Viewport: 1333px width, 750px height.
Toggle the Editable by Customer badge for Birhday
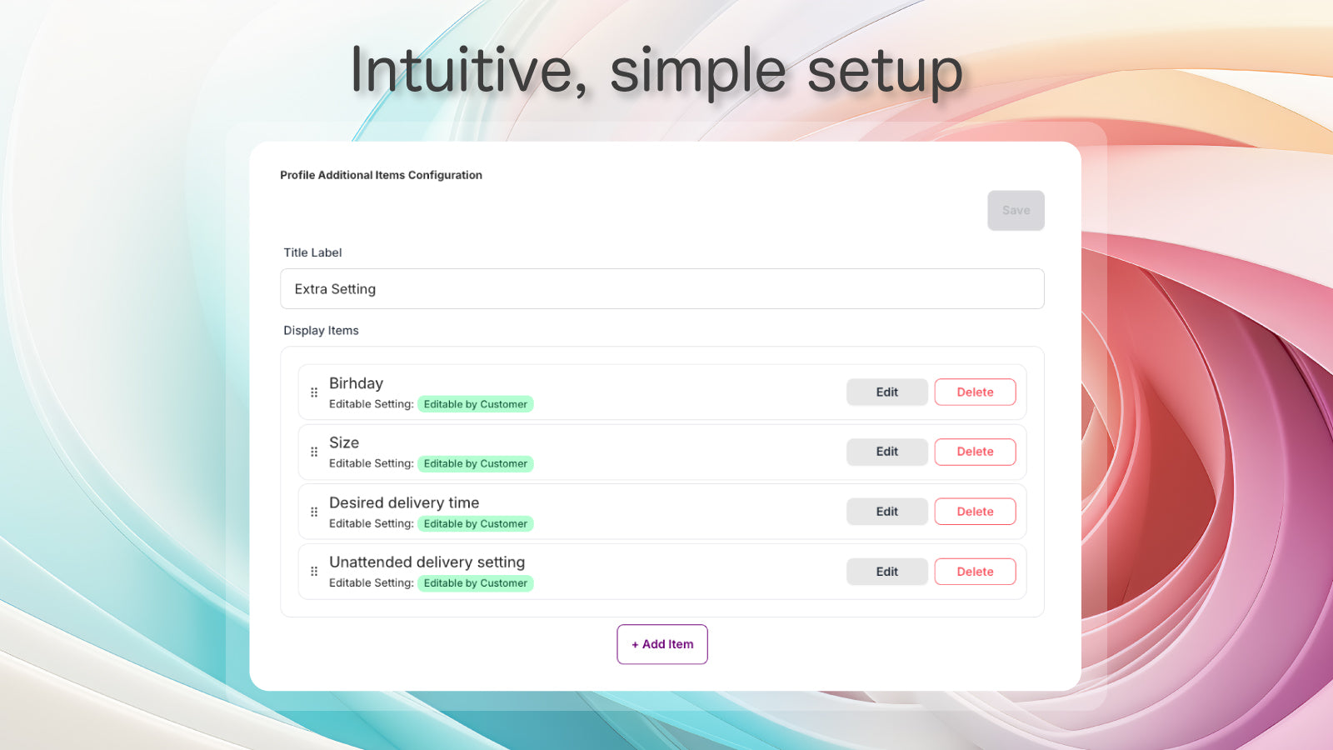476,404
